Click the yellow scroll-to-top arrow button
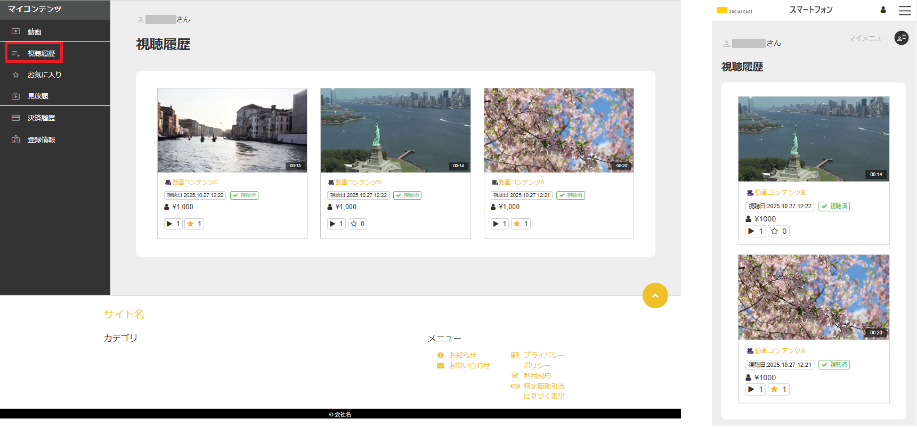This screenshot has height=427, width=917. pyautogui.click(x=655, y=295)
